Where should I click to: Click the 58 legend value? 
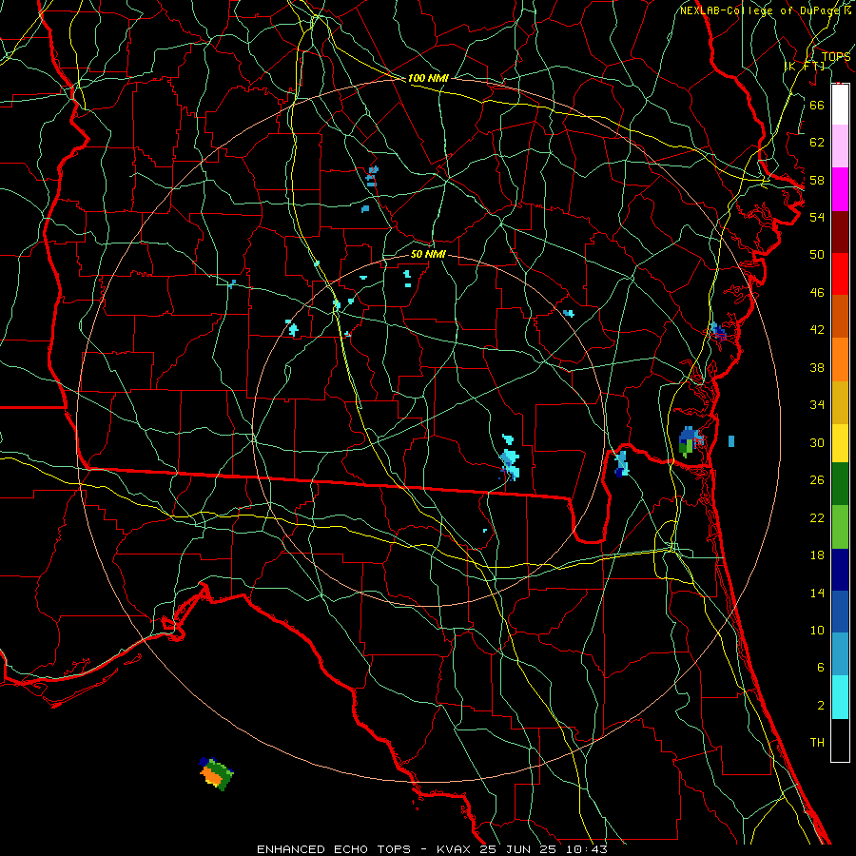[817, 180]
